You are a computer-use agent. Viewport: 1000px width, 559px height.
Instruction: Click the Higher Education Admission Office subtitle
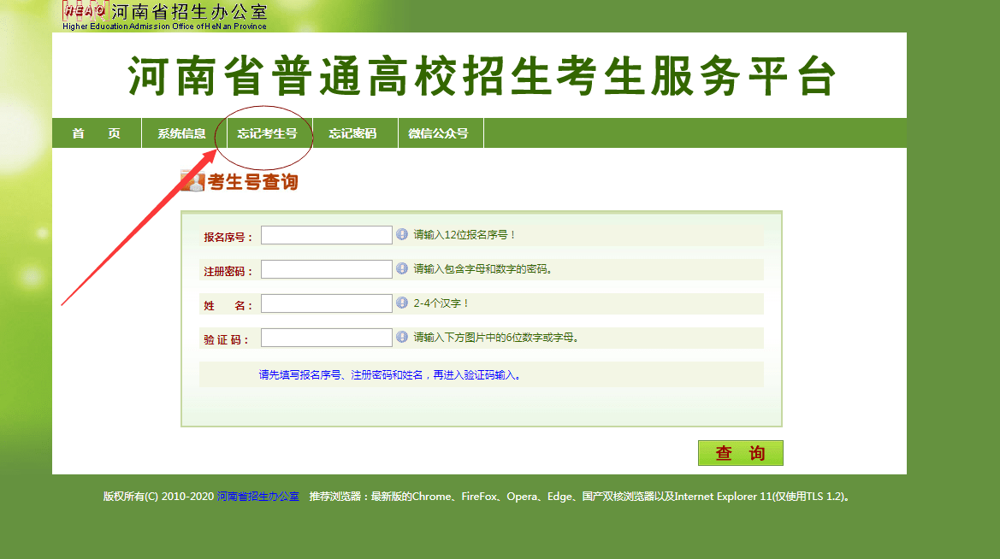[x=164, y=26]
